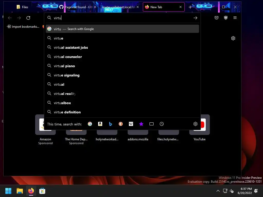Screen dimensions: 263x197
Task: Click the address bar text field
Action: tap(123, 18)
